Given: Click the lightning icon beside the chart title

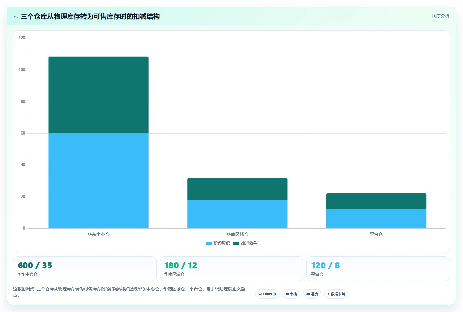Looking at the screenshot, I should [16, 17].
